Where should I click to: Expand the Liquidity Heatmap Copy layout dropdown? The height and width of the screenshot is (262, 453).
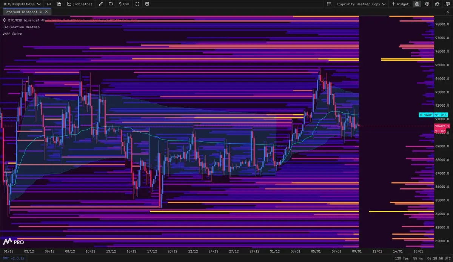point(361,4)
